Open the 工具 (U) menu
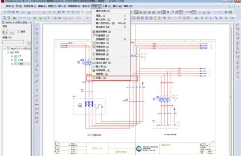This screenshot has height=156, width=241. [x=107, y=6]
